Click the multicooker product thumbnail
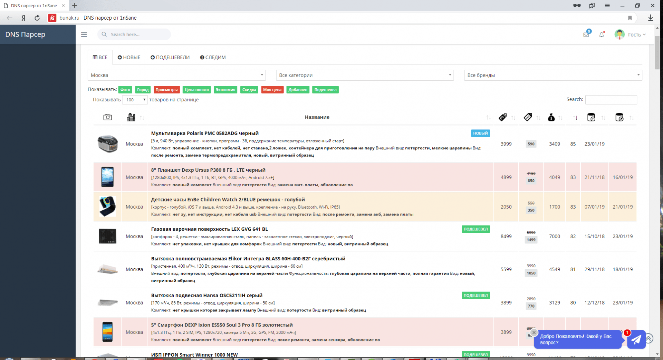Screen dimensions: 663x360 pyautogui.click(x=107, y=144)
